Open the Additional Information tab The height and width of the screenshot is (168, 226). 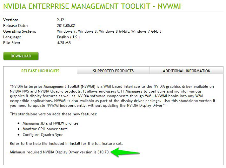pyautogui.click(x=187, y=71)
